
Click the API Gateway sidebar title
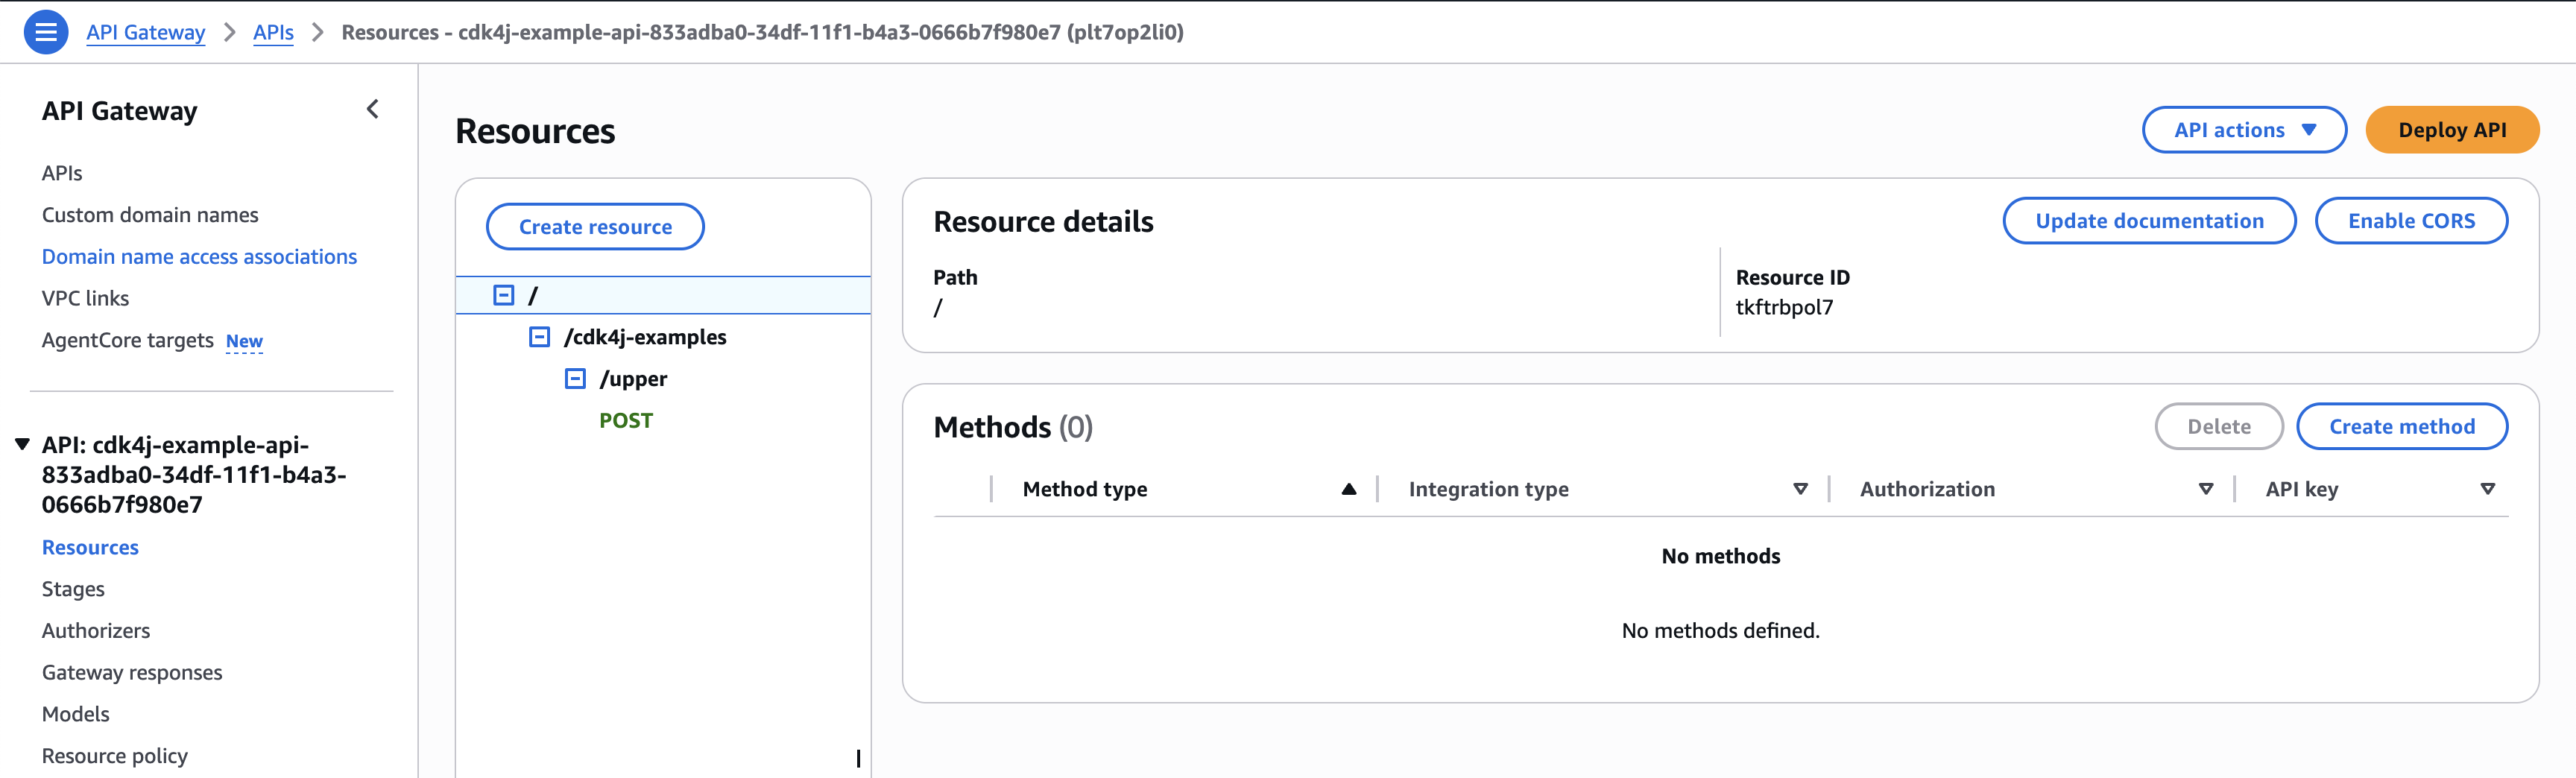point(120,111)
